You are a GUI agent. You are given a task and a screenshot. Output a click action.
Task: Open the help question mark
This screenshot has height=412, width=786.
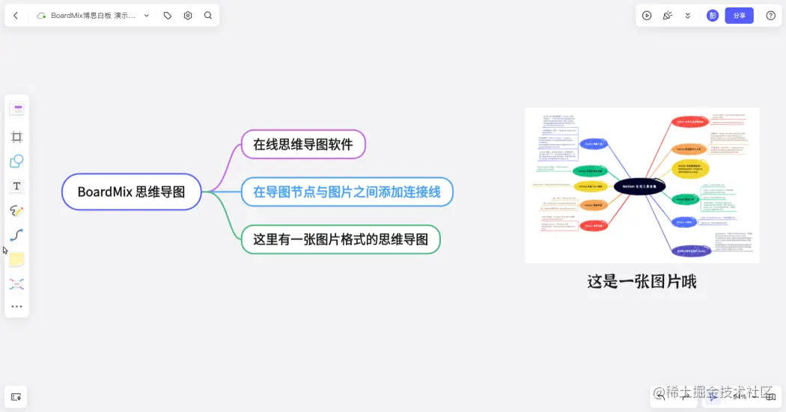point(771,16)
